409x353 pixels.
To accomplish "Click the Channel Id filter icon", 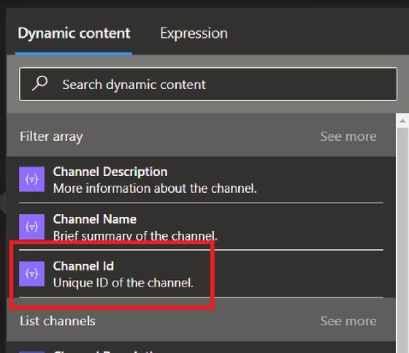I will (x=31, y=273).
